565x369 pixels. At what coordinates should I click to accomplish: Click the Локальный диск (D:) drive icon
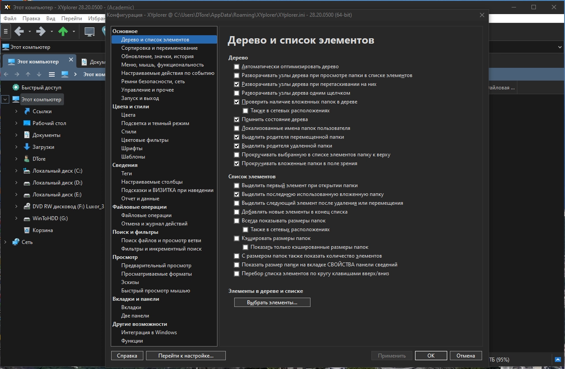(27, 183)
